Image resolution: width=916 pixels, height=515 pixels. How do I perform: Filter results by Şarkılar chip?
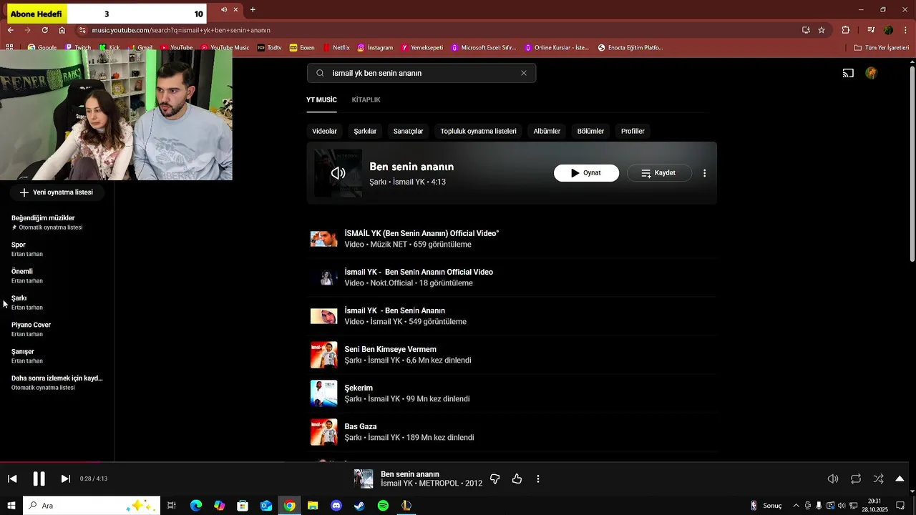[365, 131]
